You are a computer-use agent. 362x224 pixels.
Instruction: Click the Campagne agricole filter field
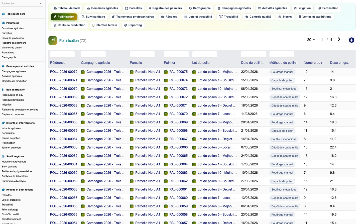[x=93, y=54]
